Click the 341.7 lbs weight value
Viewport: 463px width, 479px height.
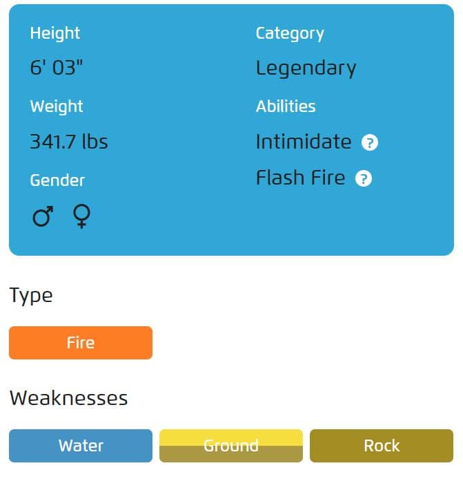(69, 142)
